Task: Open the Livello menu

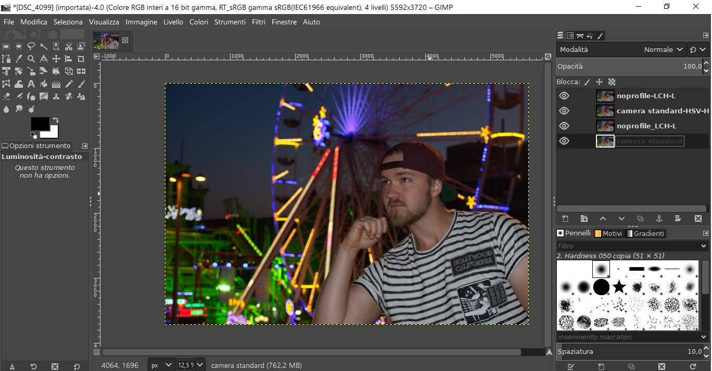Action: 173,22
